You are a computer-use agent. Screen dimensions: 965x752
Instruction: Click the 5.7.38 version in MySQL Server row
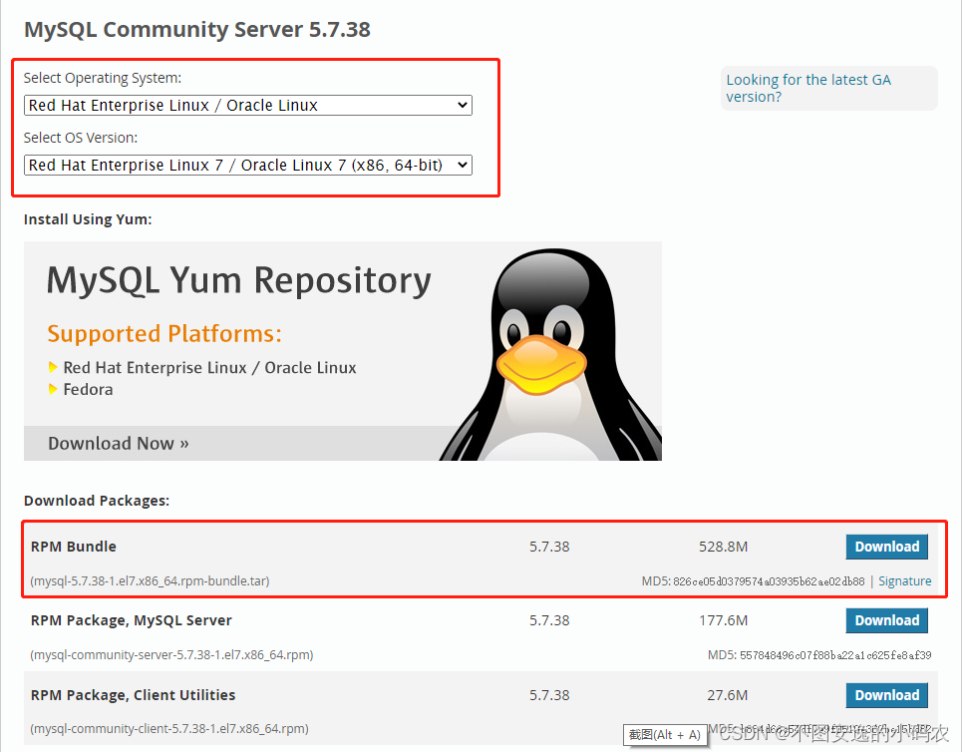549,620
